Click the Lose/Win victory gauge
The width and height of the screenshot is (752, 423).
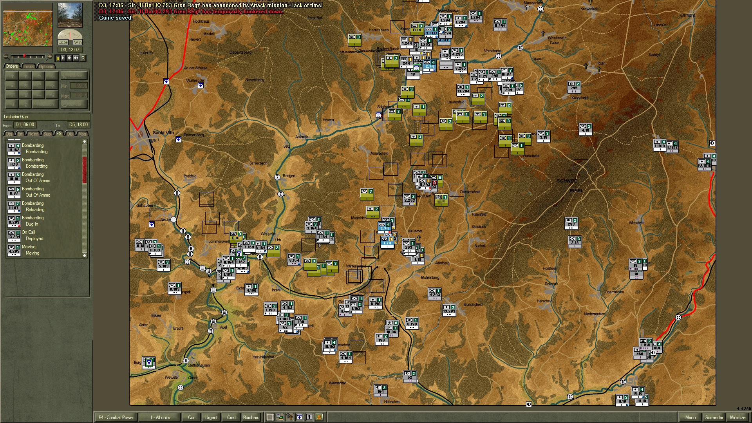(70, 37)
